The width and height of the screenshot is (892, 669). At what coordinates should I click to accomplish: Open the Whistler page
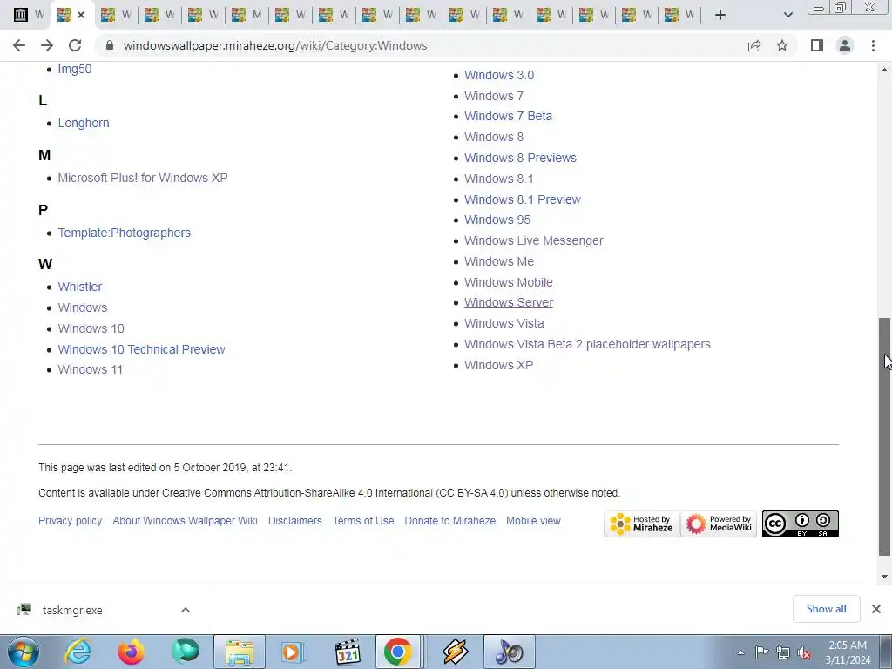pos(79,287)
